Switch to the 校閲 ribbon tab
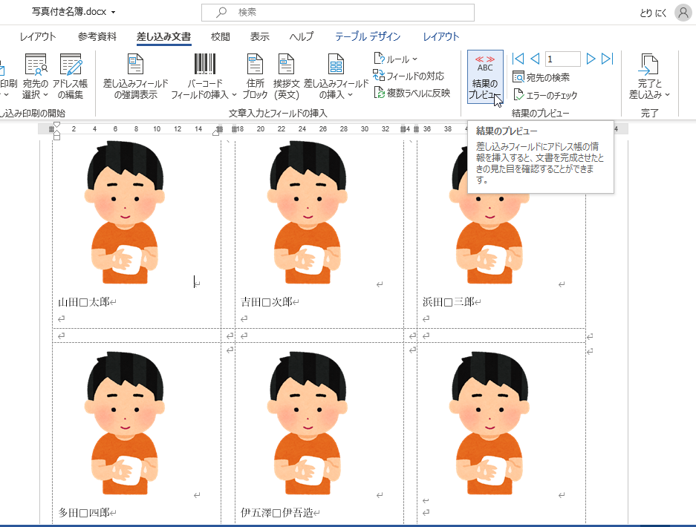The image size is (696, 527). point(219,35)
